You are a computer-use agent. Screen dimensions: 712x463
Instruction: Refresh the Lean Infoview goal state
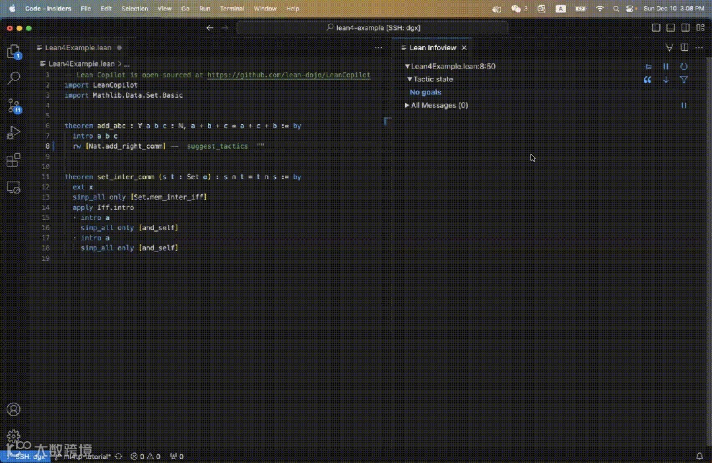[x=684, y=67]
